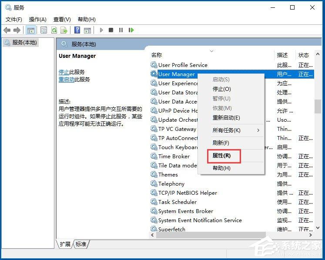This screenshot has width=325, height=260.
Task: Select System Events Broker service name
Action: coord(186,211)
